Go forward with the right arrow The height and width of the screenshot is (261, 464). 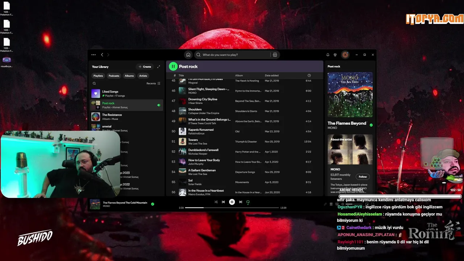108,55
